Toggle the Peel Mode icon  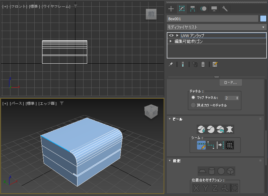coord(211,129)
